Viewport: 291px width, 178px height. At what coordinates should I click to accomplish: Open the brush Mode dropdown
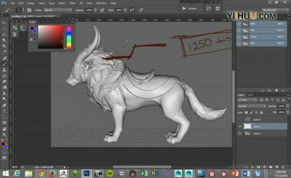click(58, 10)
